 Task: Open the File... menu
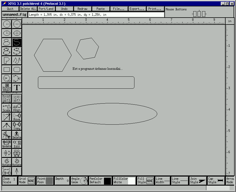coord(119,9)
